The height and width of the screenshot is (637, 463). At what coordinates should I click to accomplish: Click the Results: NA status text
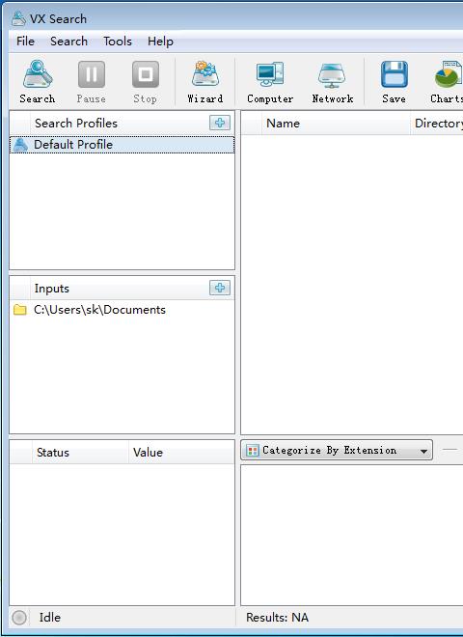click(x=278, y=618)
